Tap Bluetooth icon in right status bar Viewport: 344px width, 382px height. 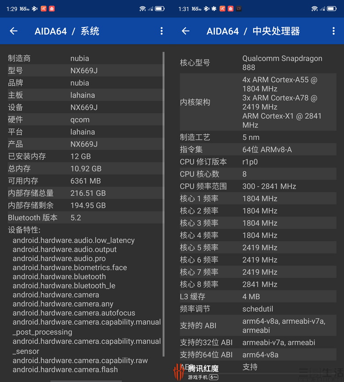(206, 9)
